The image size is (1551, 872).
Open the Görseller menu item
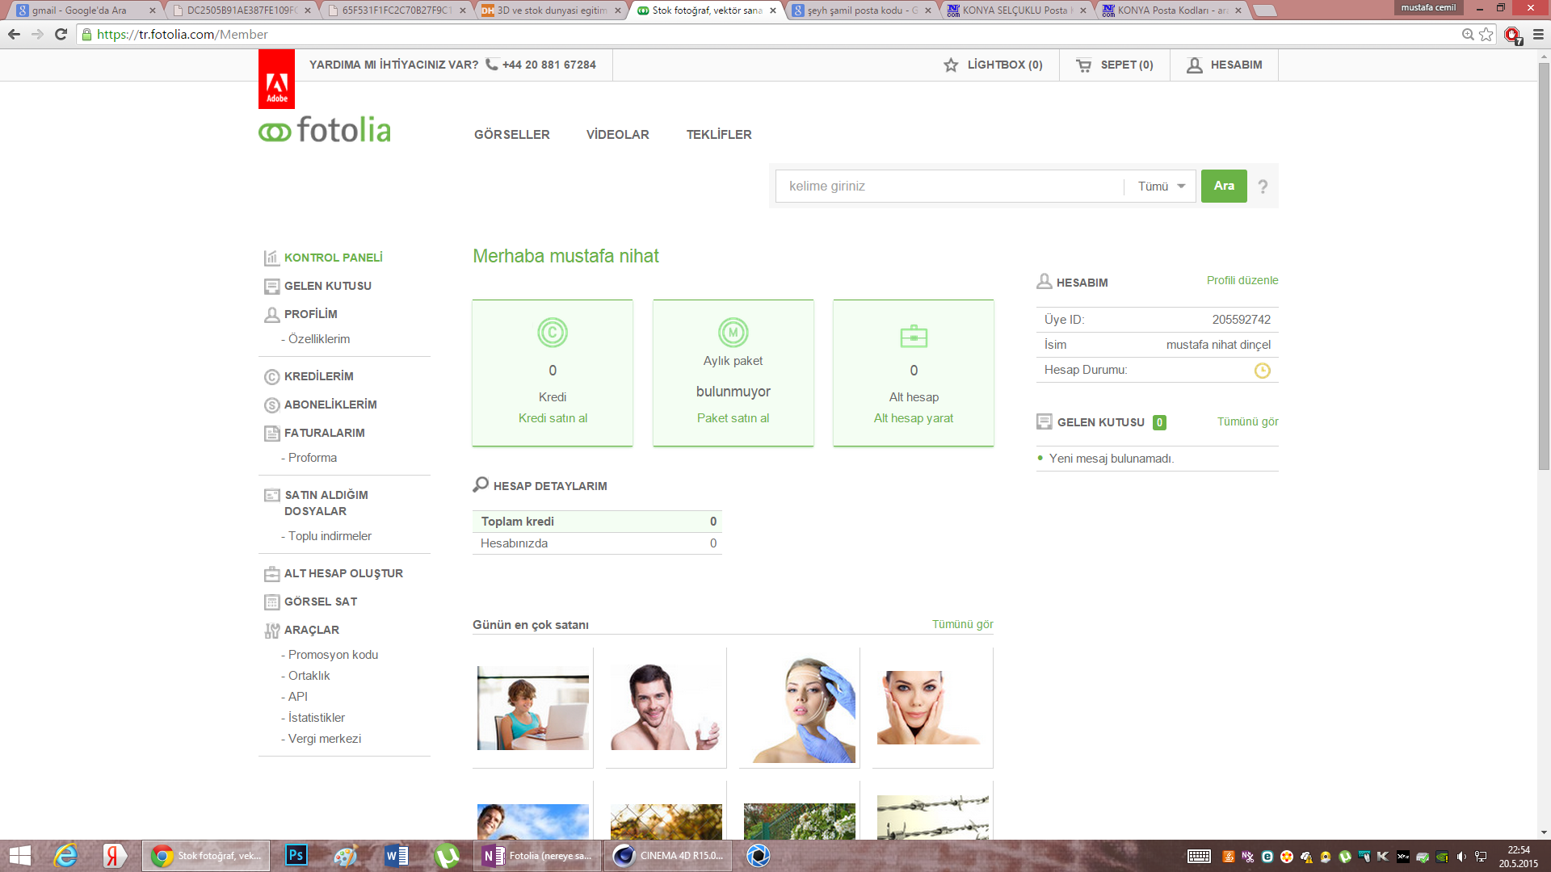click(x=511, y=135)
